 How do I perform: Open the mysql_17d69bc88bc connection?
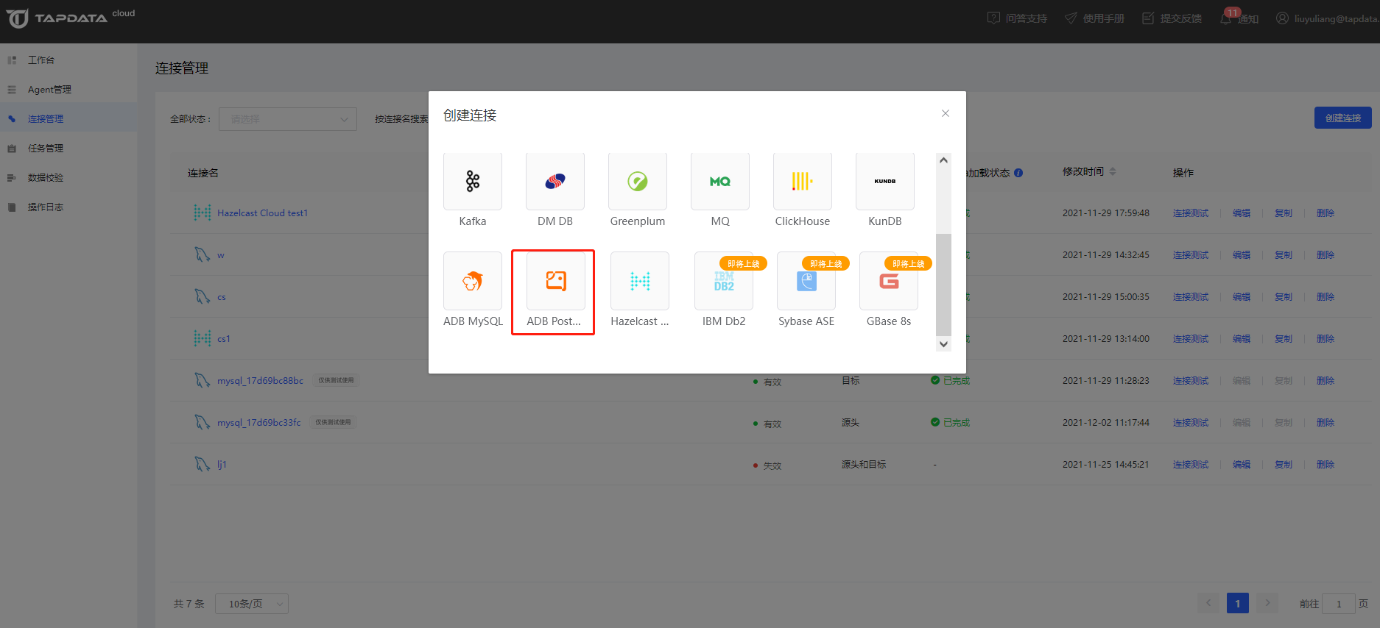[x=260, y=380]
